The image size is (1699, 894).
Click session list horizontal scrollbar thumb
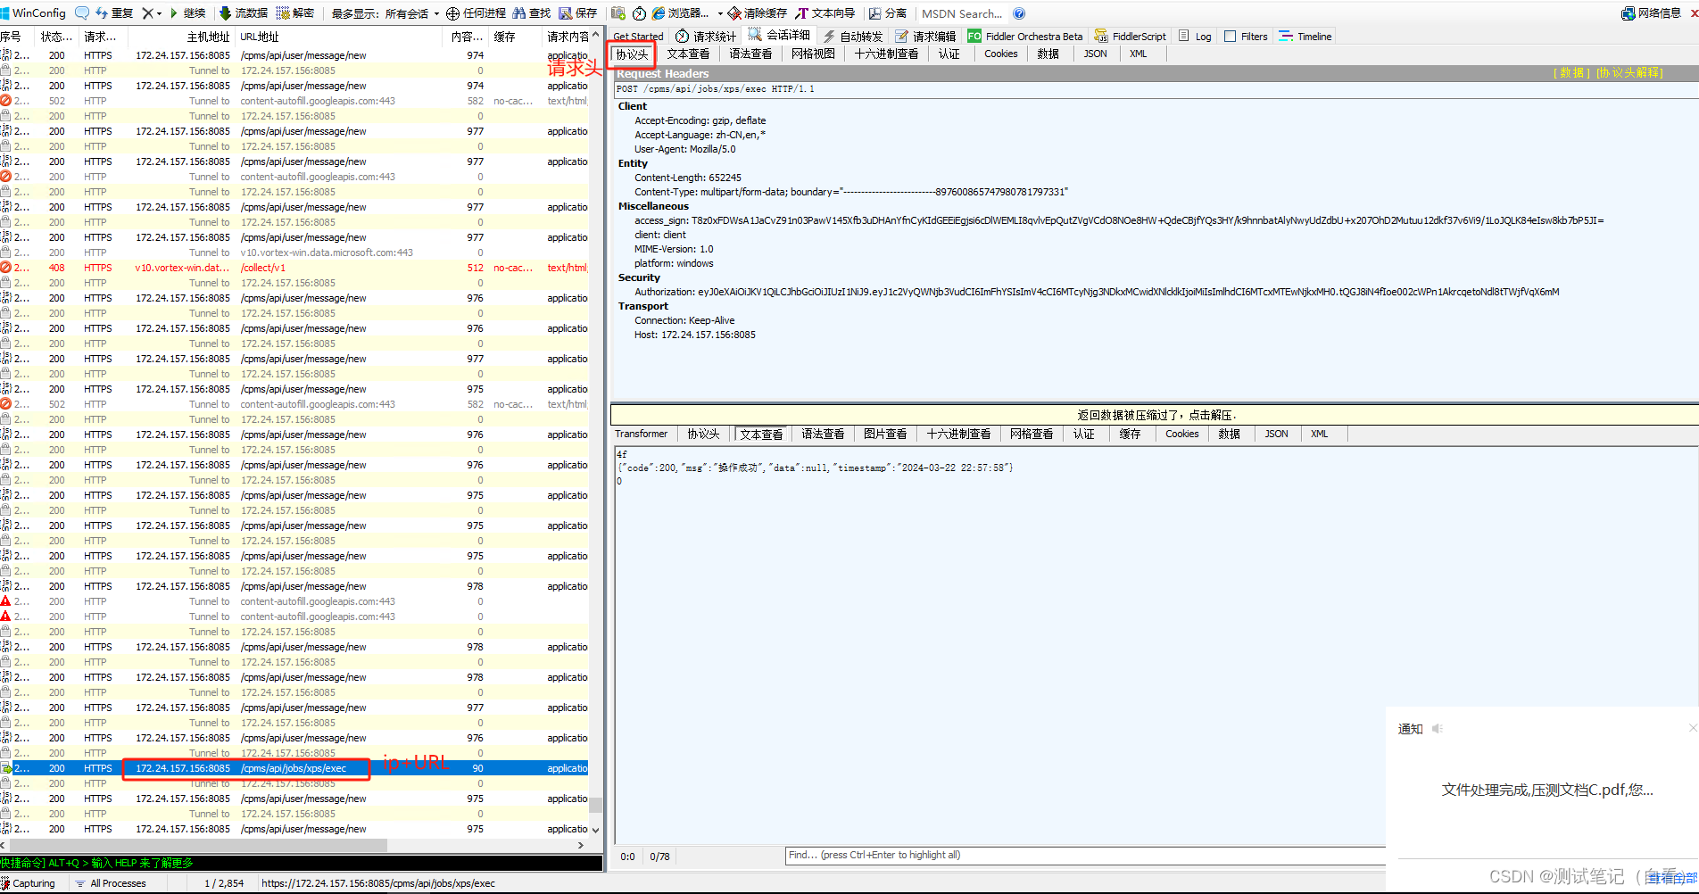click(x=198, y=845)
